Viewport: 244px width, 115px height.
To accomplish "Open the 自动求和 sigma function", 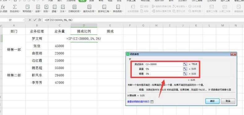I will (x=15, y=9).
